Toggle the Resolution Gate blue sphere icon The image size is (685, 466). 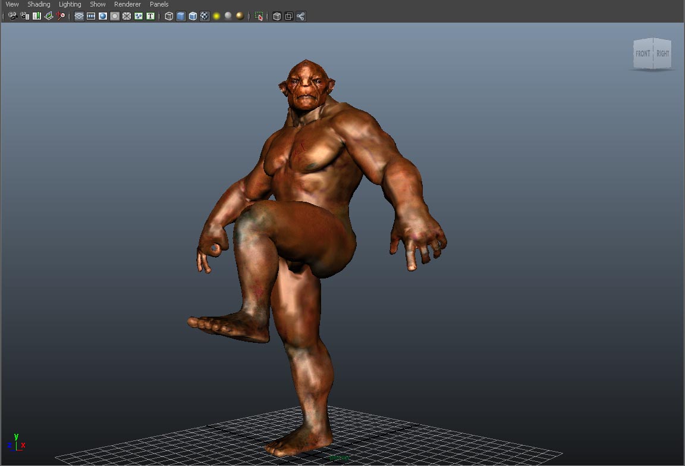(x=103, y=16)
